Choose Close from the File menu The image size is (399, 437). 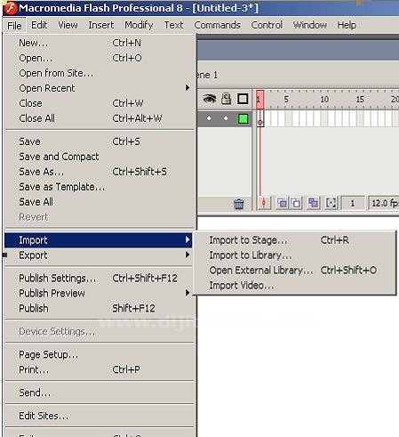tap(99, 103)
